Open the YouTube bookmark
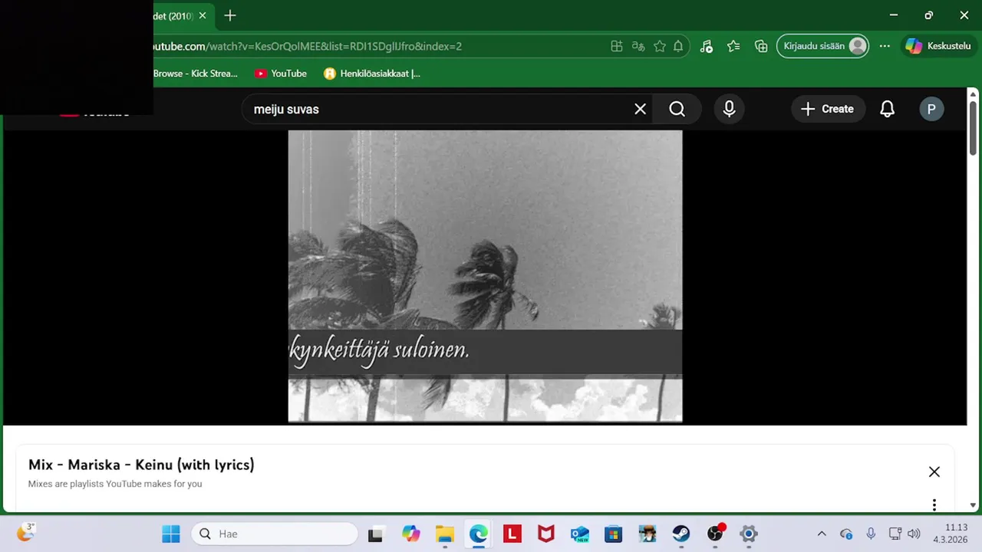This screenshot has height=552, width=982. (x=281, y=74)
